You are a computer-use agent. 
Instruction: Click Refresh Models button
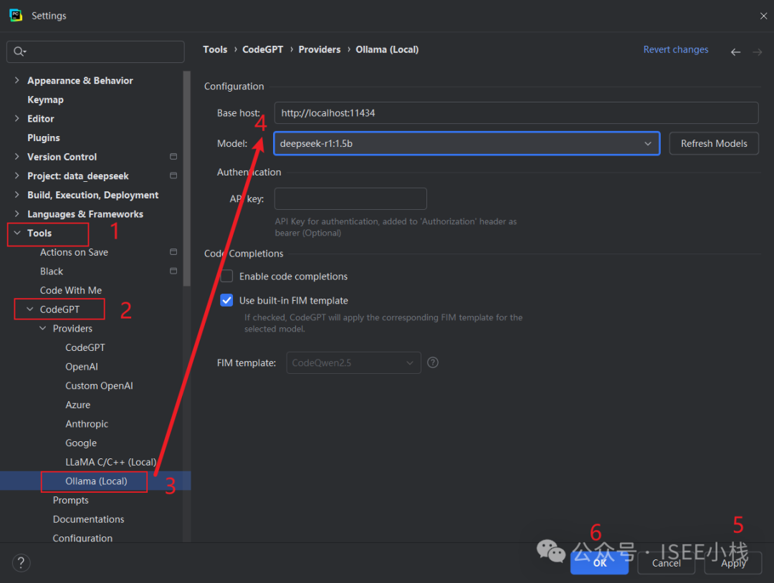click(714, 143)
